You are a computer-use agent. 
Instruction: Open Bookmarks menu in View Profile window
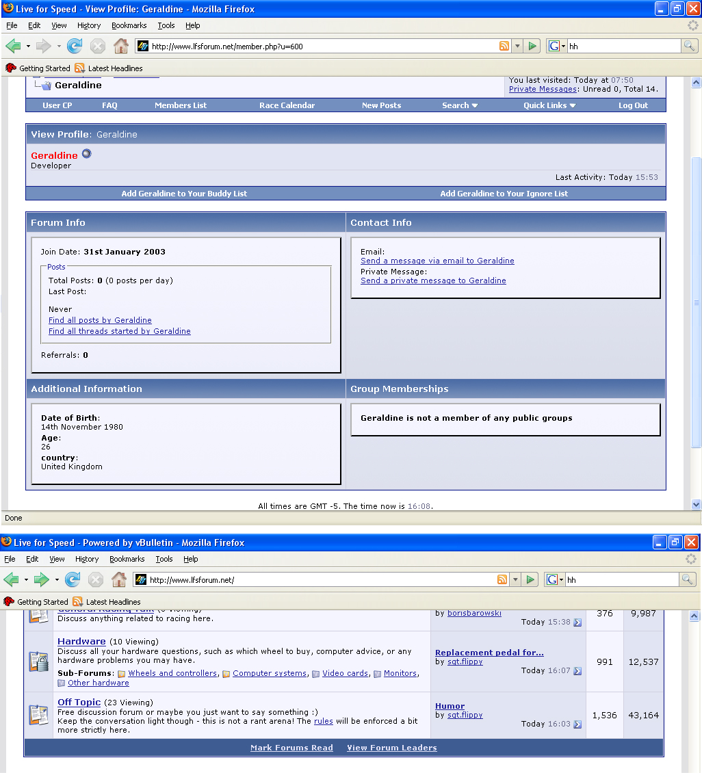pyautogui.click(x=129, y=25)
